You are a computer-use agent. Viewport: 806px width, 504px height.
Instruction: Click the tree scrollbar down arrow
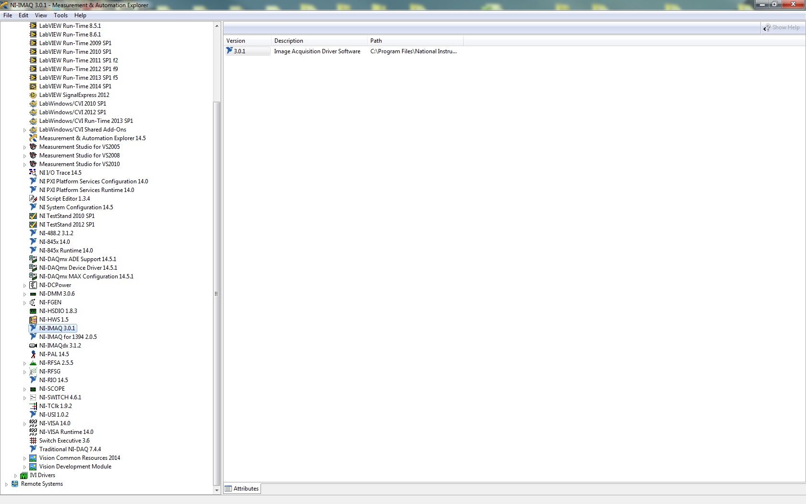point(217,490)
